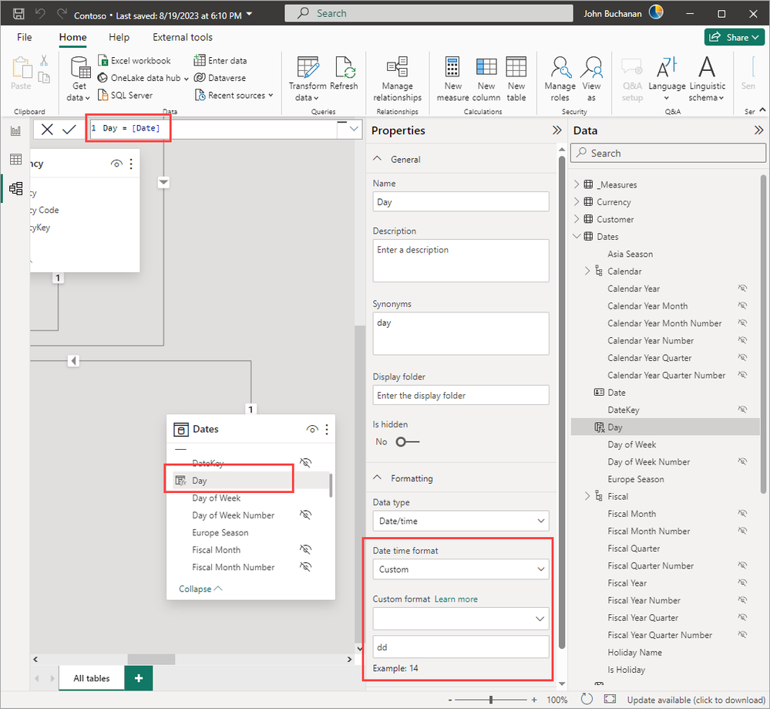The image size is (770, 709).
Task: Add a new layout tab with plus button
Action: point(139,678)
